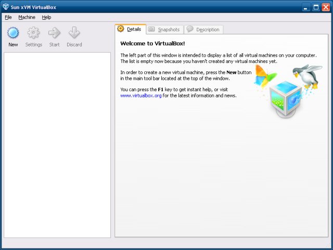Minimize the Sun xVM VirtualBox window

point(306,7)
